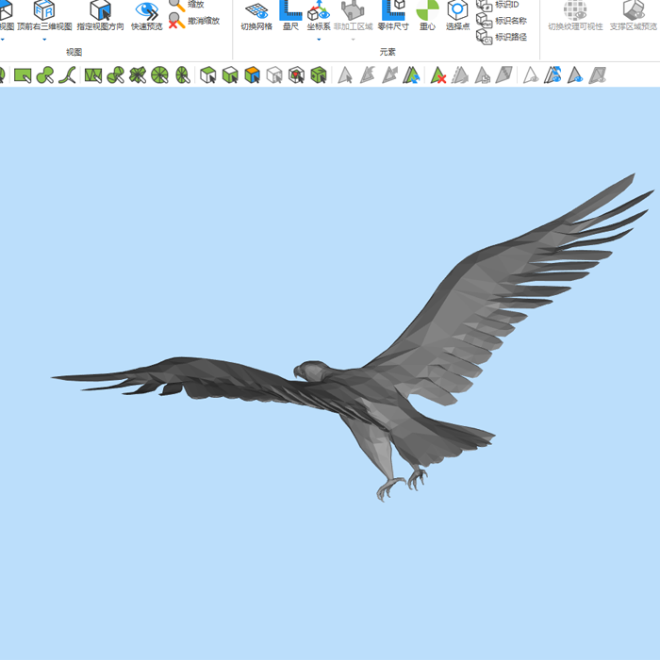Open the 视图 dropdown arrow at left edge
This screenshot has height=660, width=660.
3,40
